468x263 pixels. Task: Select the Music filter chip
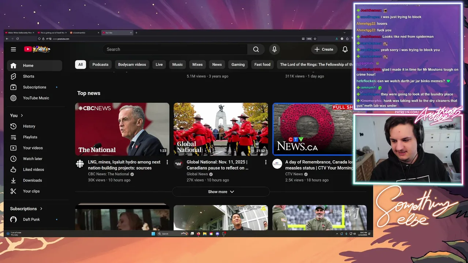tap(177, 65)
